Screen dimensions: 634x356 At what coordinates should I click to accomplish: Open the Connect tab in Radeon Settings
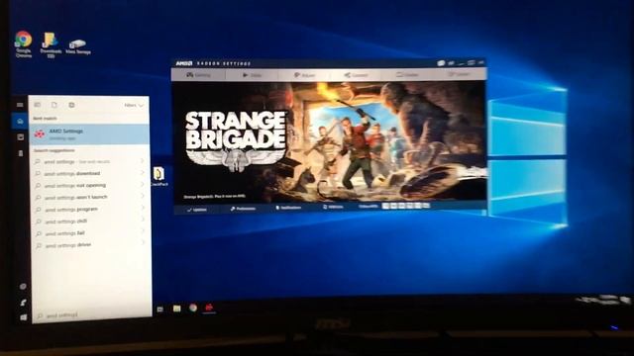(x=357, y=75)
